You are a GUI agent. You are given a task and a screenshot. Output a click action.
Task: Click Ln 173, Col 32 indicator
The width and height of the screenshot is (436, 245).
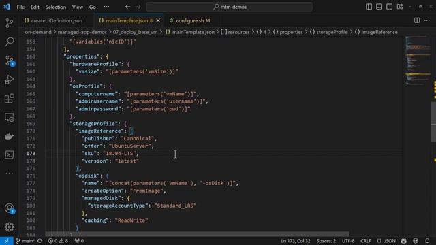tap(295, 241)
